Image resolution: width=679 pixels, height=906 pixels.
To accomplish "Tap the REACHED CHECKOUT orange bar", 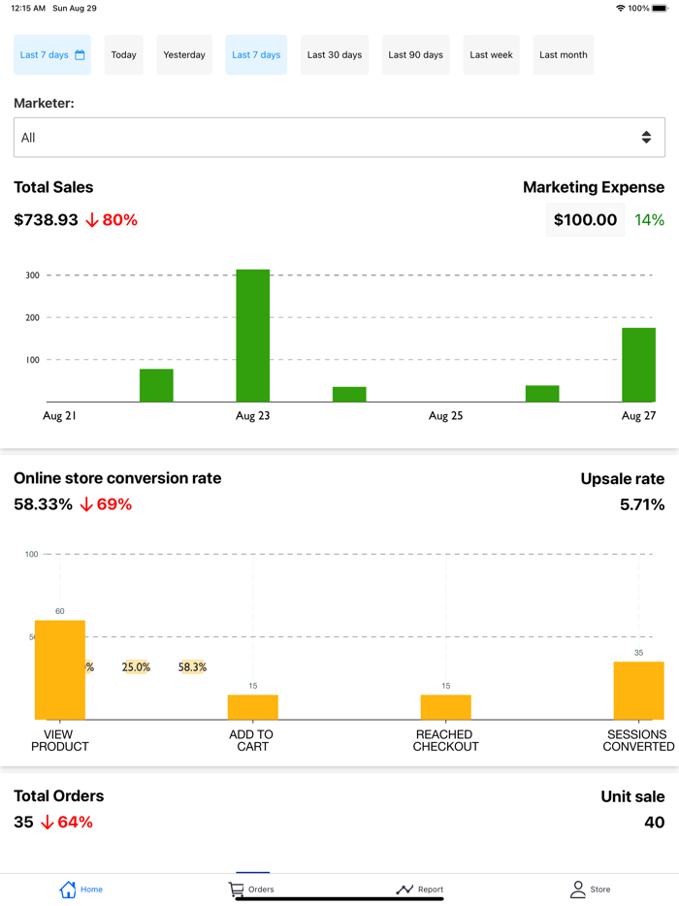I will (x=445, y=707).
